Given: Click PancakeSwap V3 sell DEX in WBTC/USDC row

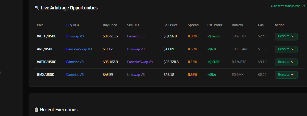Looking at the screenshot, I should click(x=140, y=62).
